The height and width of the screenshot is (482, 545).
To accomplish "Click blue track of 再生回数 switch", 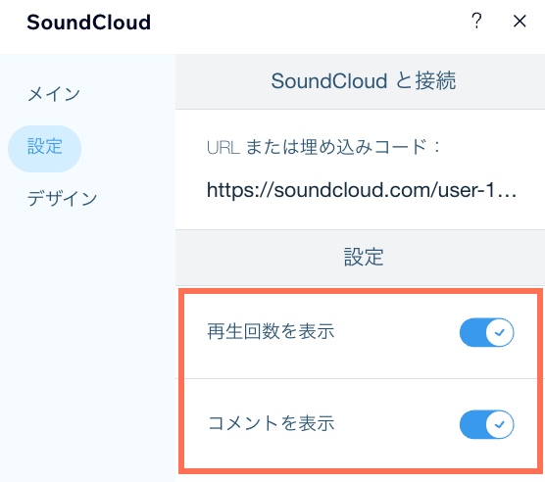I will [472, 332].
